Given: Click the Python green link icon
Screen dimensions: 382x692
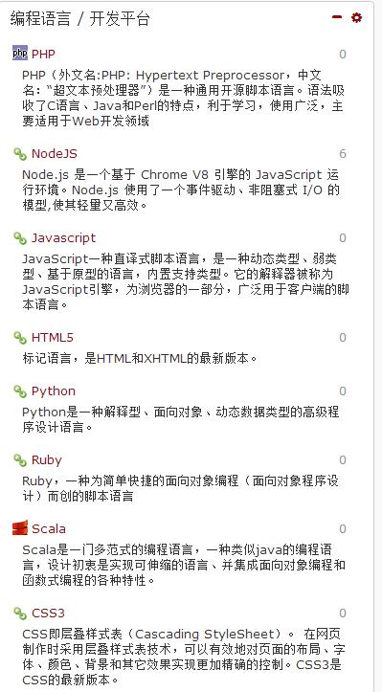Looking at the screenshot, I should click(x=20, y=391).
